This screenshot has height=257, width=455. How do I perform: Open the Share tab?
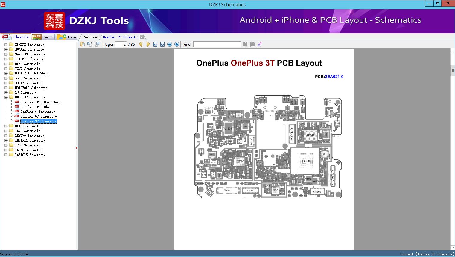(x=66, y=37)
